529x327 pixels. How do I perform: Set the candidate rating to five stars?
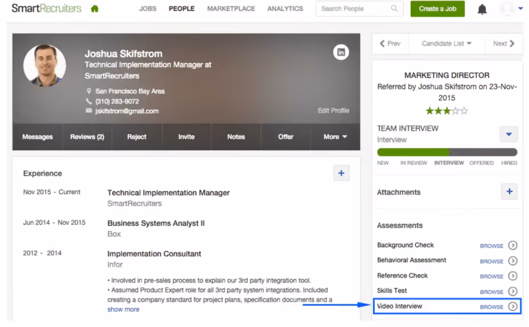tap(464, 111)
